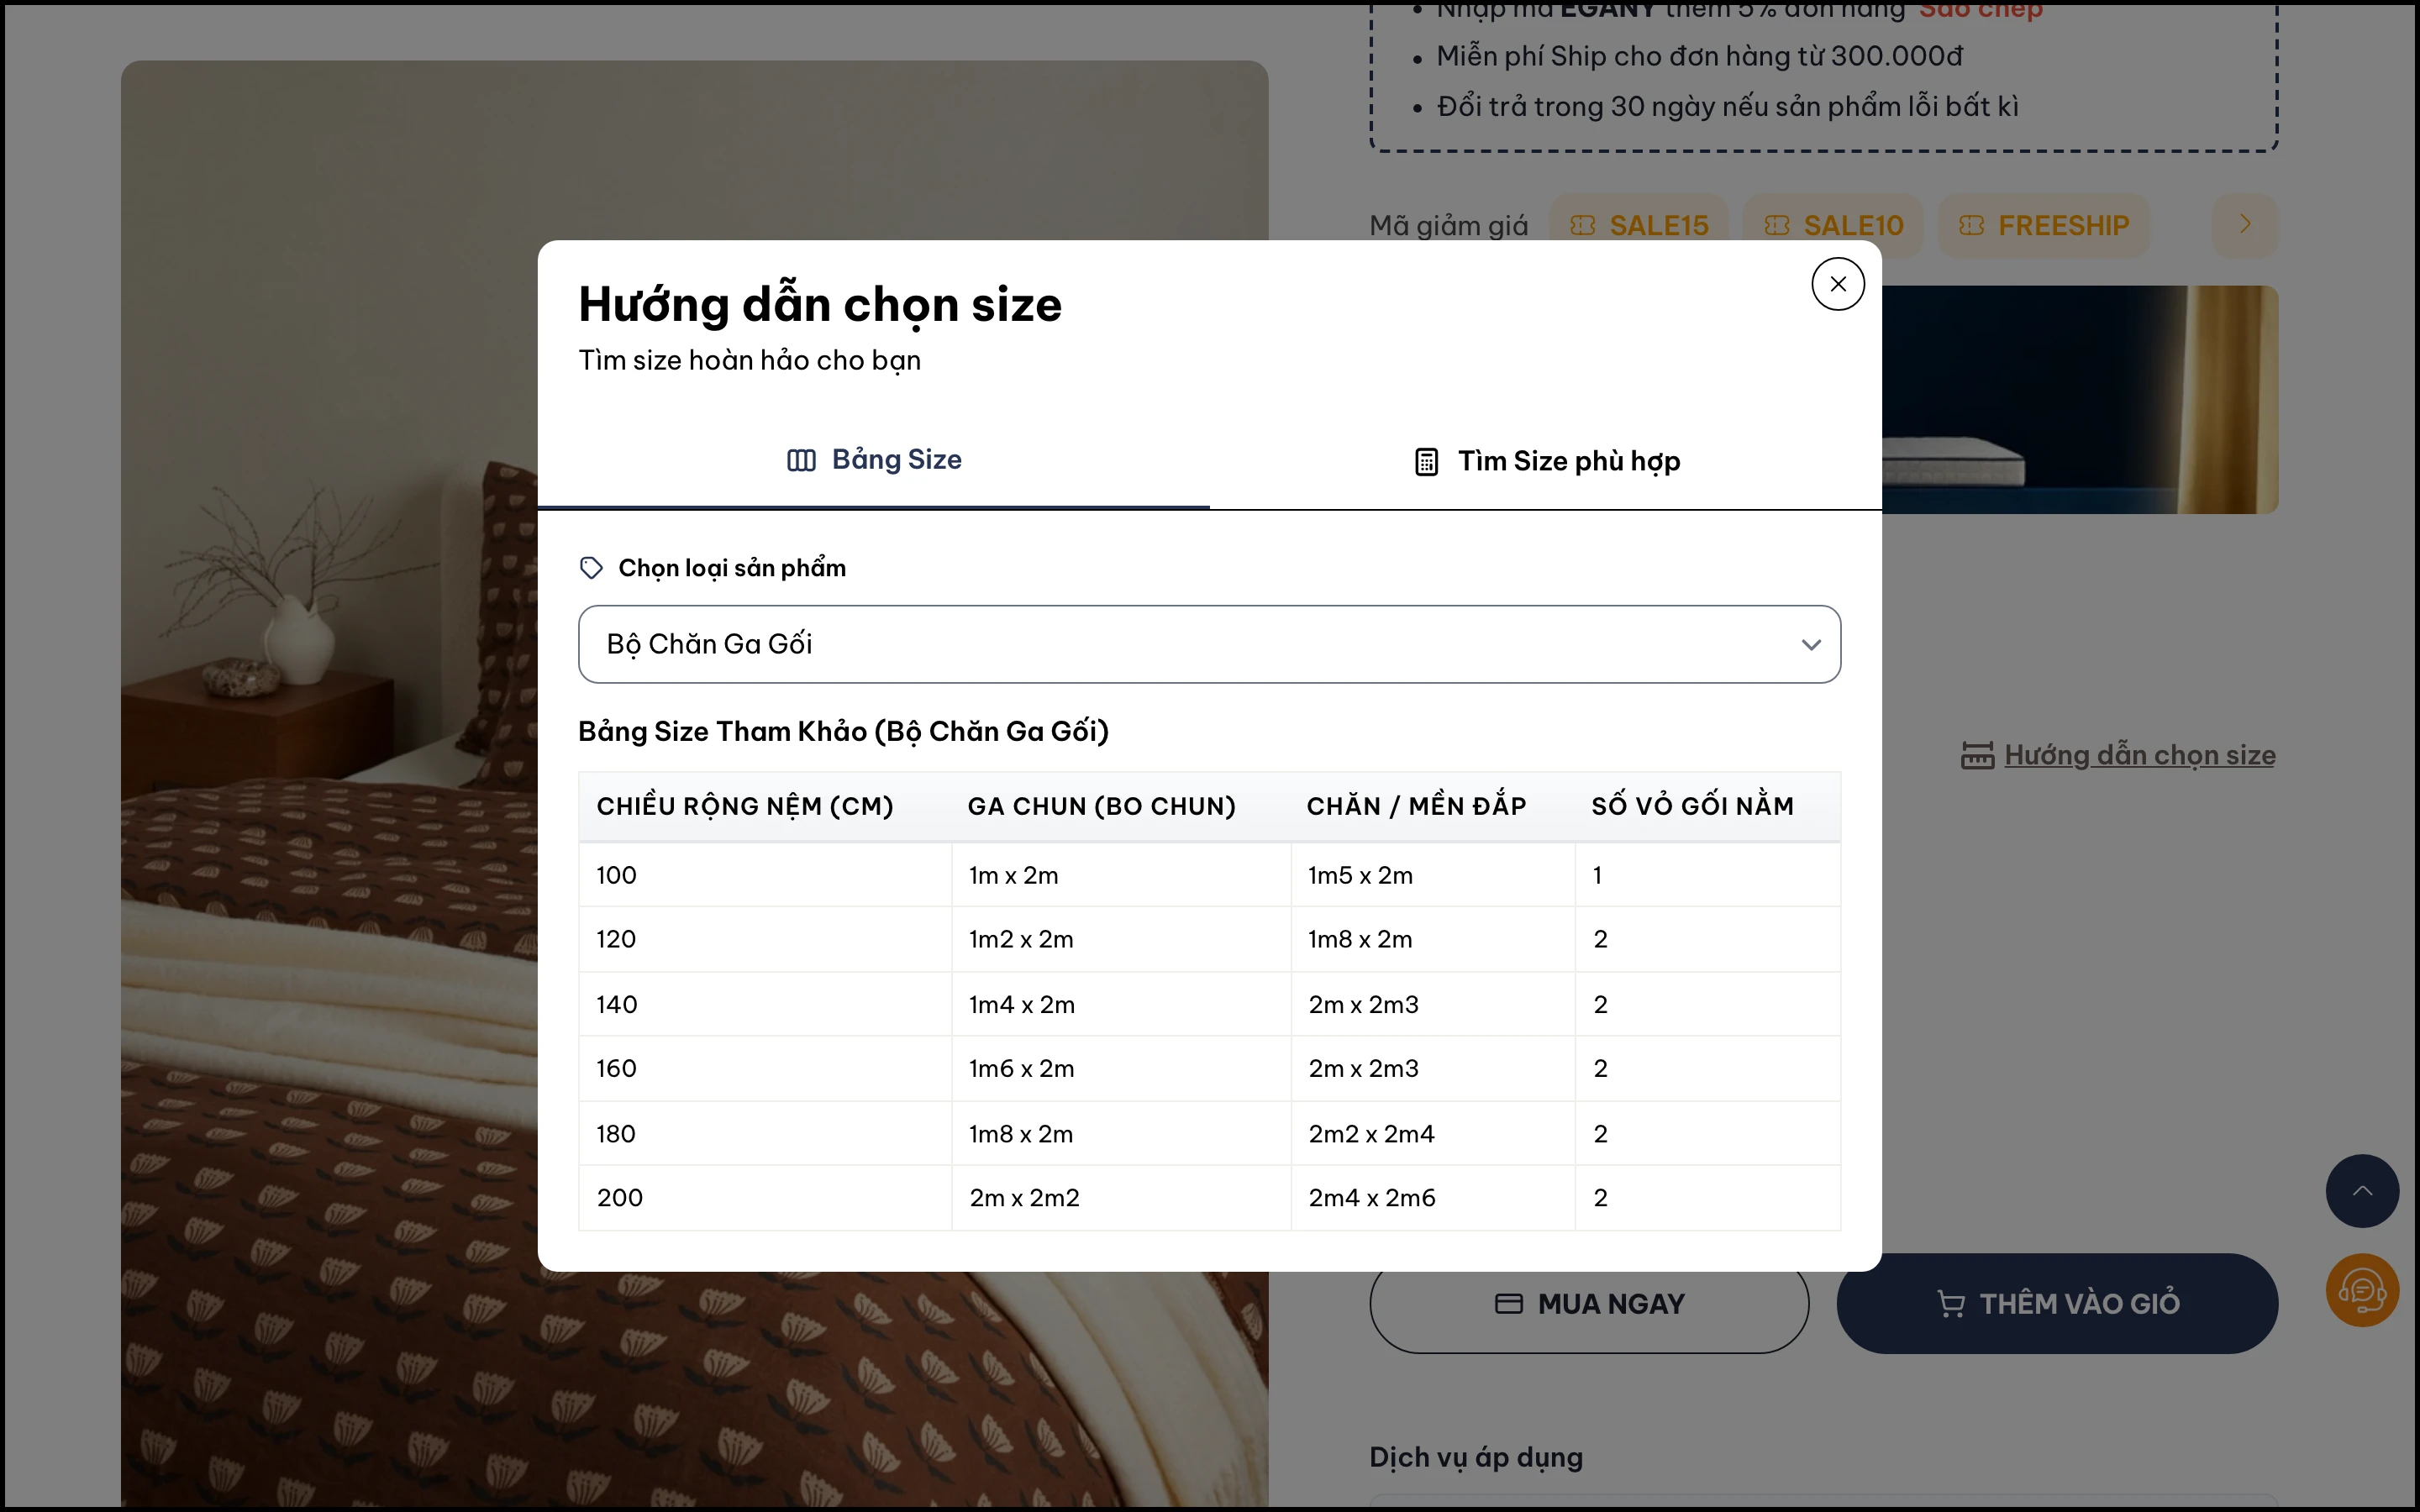This screenshot has height=1512, width=2420.
Task: Click MUA NGAY button
Action: point(1588,1304)
